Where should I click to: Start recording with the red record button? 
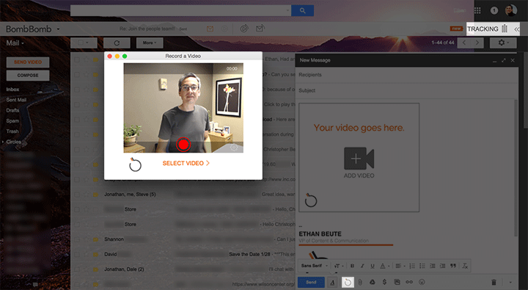coord(183,145)
